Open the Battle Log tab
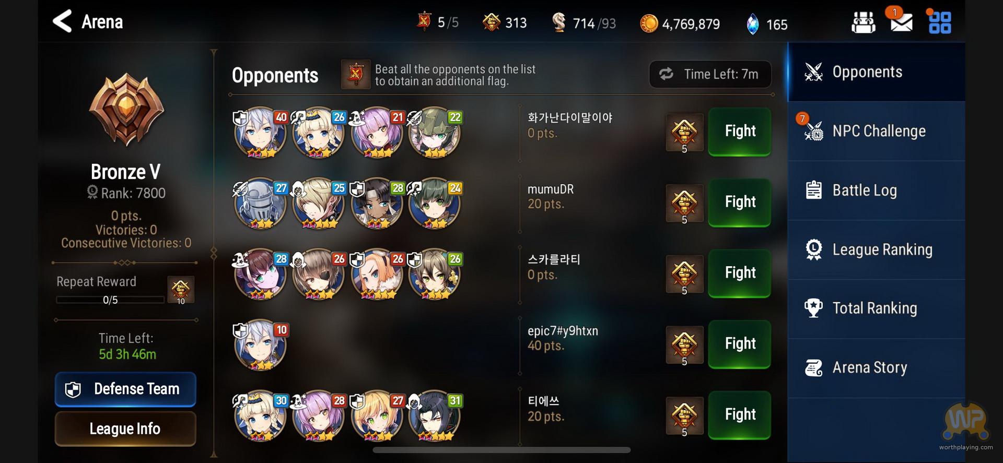The height and width of the screenshot is (463, 1003). coord(877,191)
